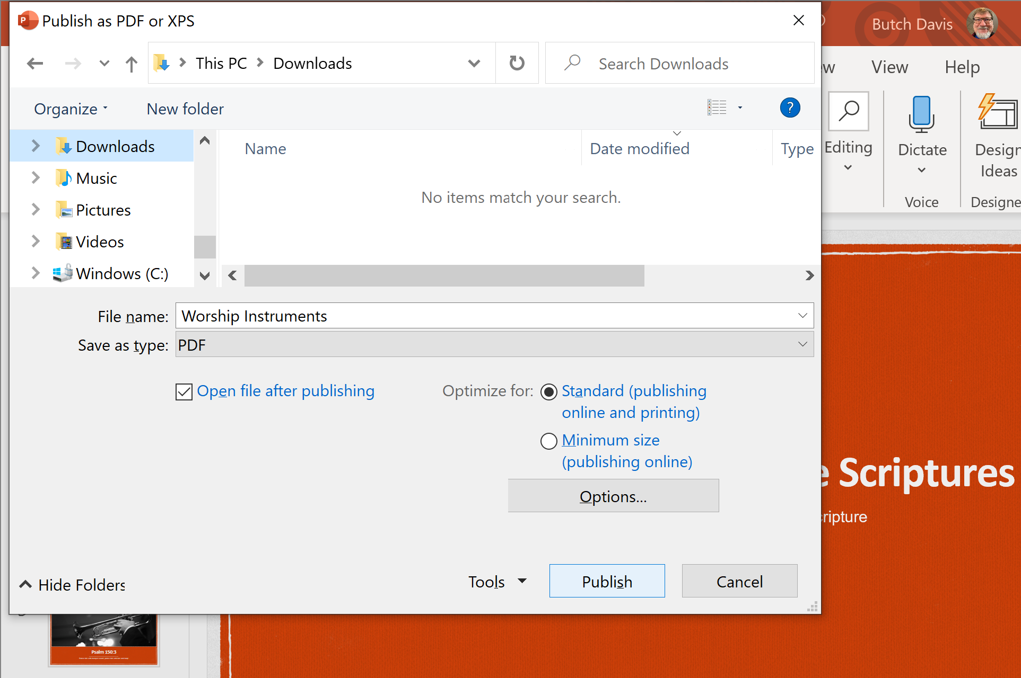
Task: Click the Scriptures slide title text
Action: pyautogui.click(x=926, y=473)
